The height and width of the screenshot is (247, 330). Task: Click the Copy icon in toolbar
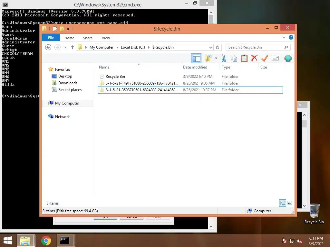234,58
